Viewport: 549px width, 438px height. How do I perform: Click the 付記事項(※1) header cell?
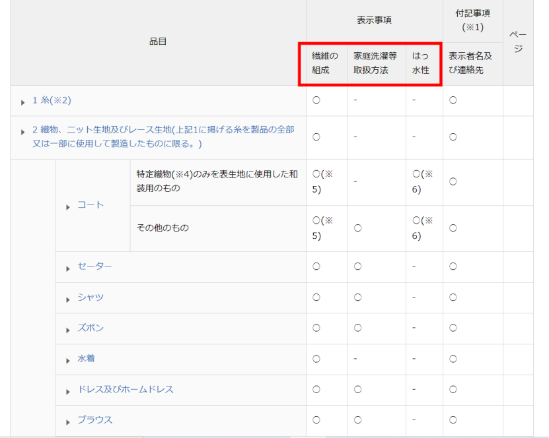click(x=472, y=20)
